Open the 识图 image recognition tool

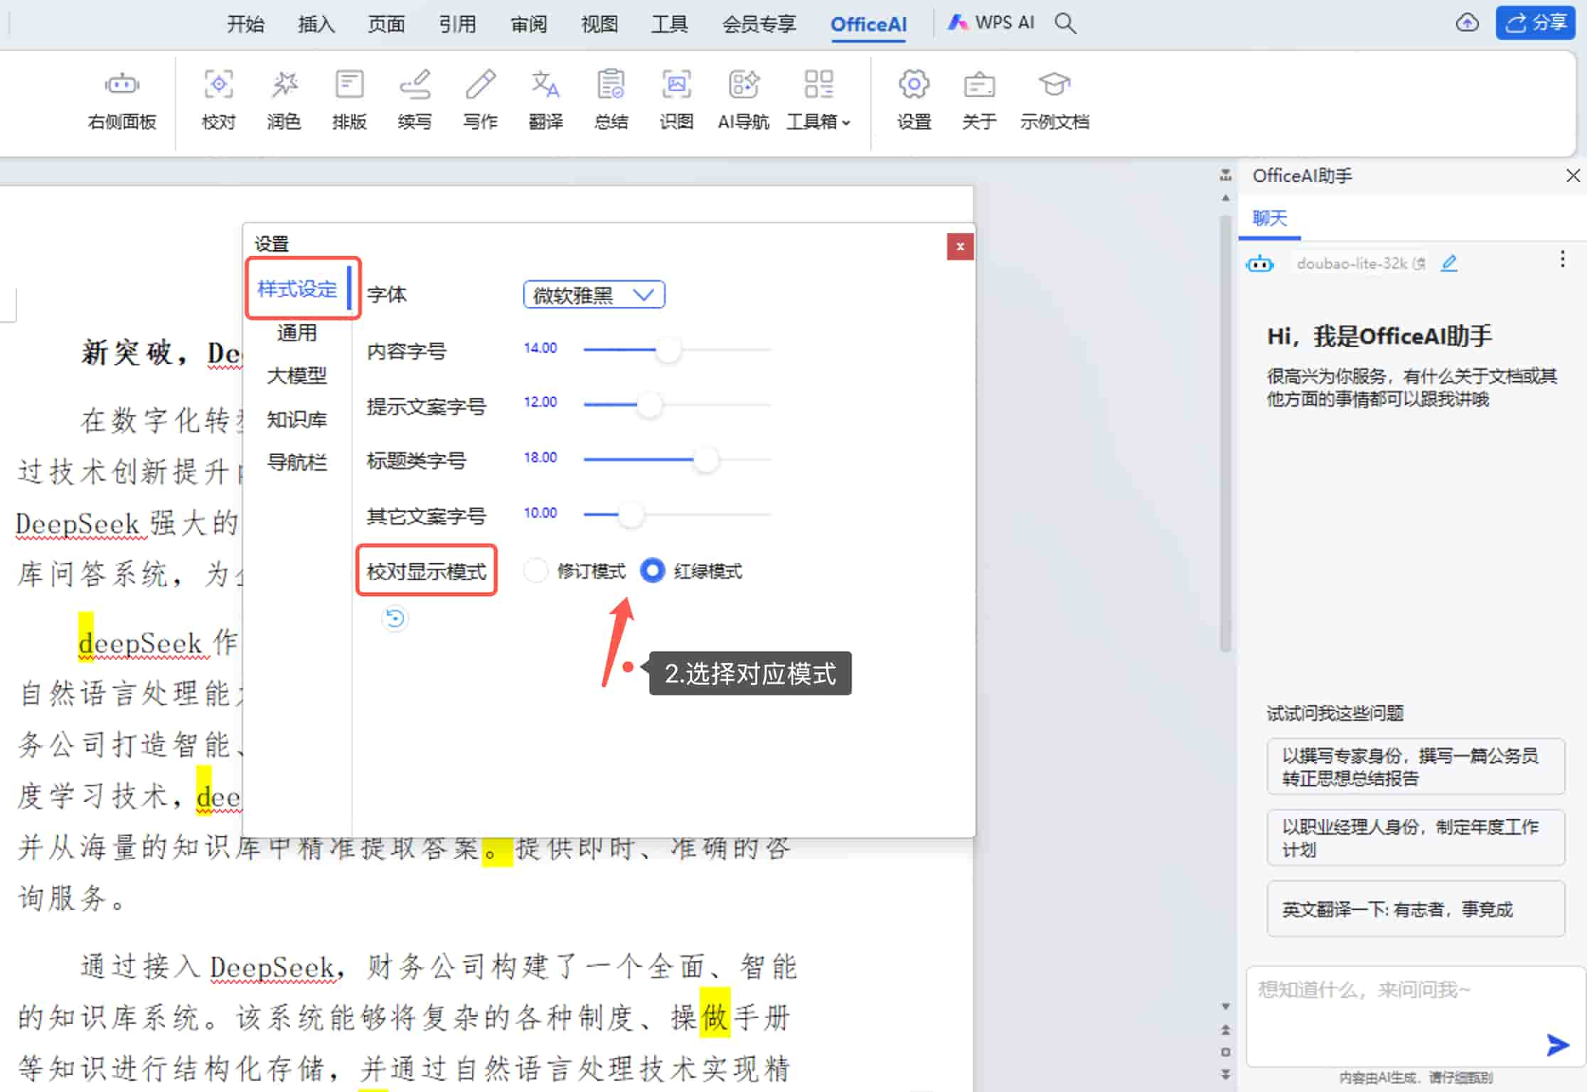click(x=676, y=100)
